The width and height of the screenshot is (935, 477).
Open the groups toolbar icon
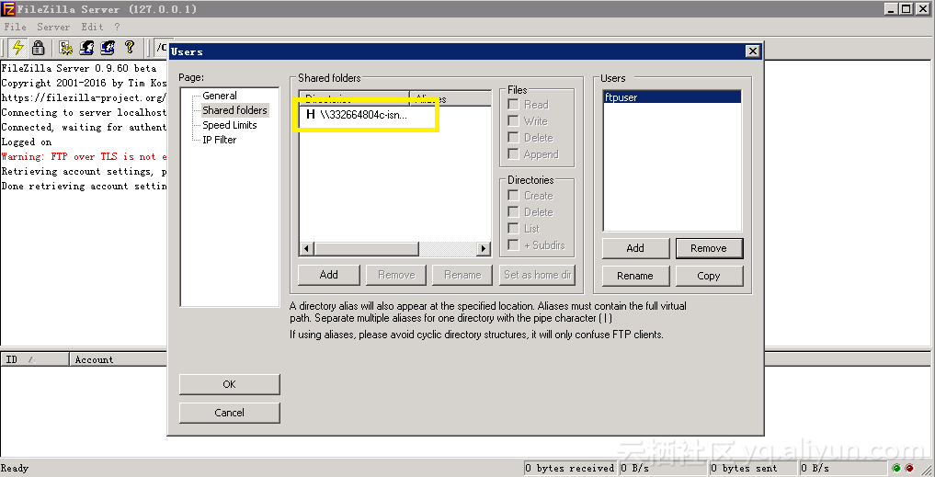click(x=108, y=47)
